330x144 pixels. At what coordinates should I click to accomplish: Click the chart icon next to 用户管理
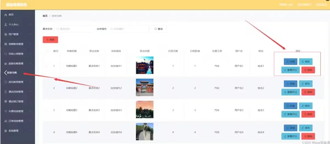[6, 34]
